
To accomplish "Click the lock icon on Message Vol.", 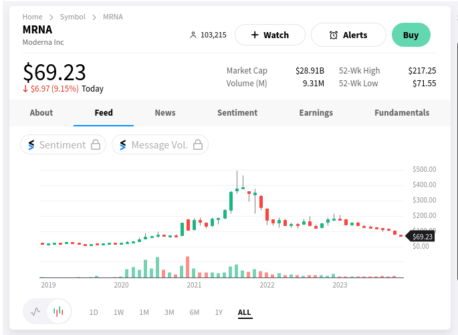I will click(197, 144).
